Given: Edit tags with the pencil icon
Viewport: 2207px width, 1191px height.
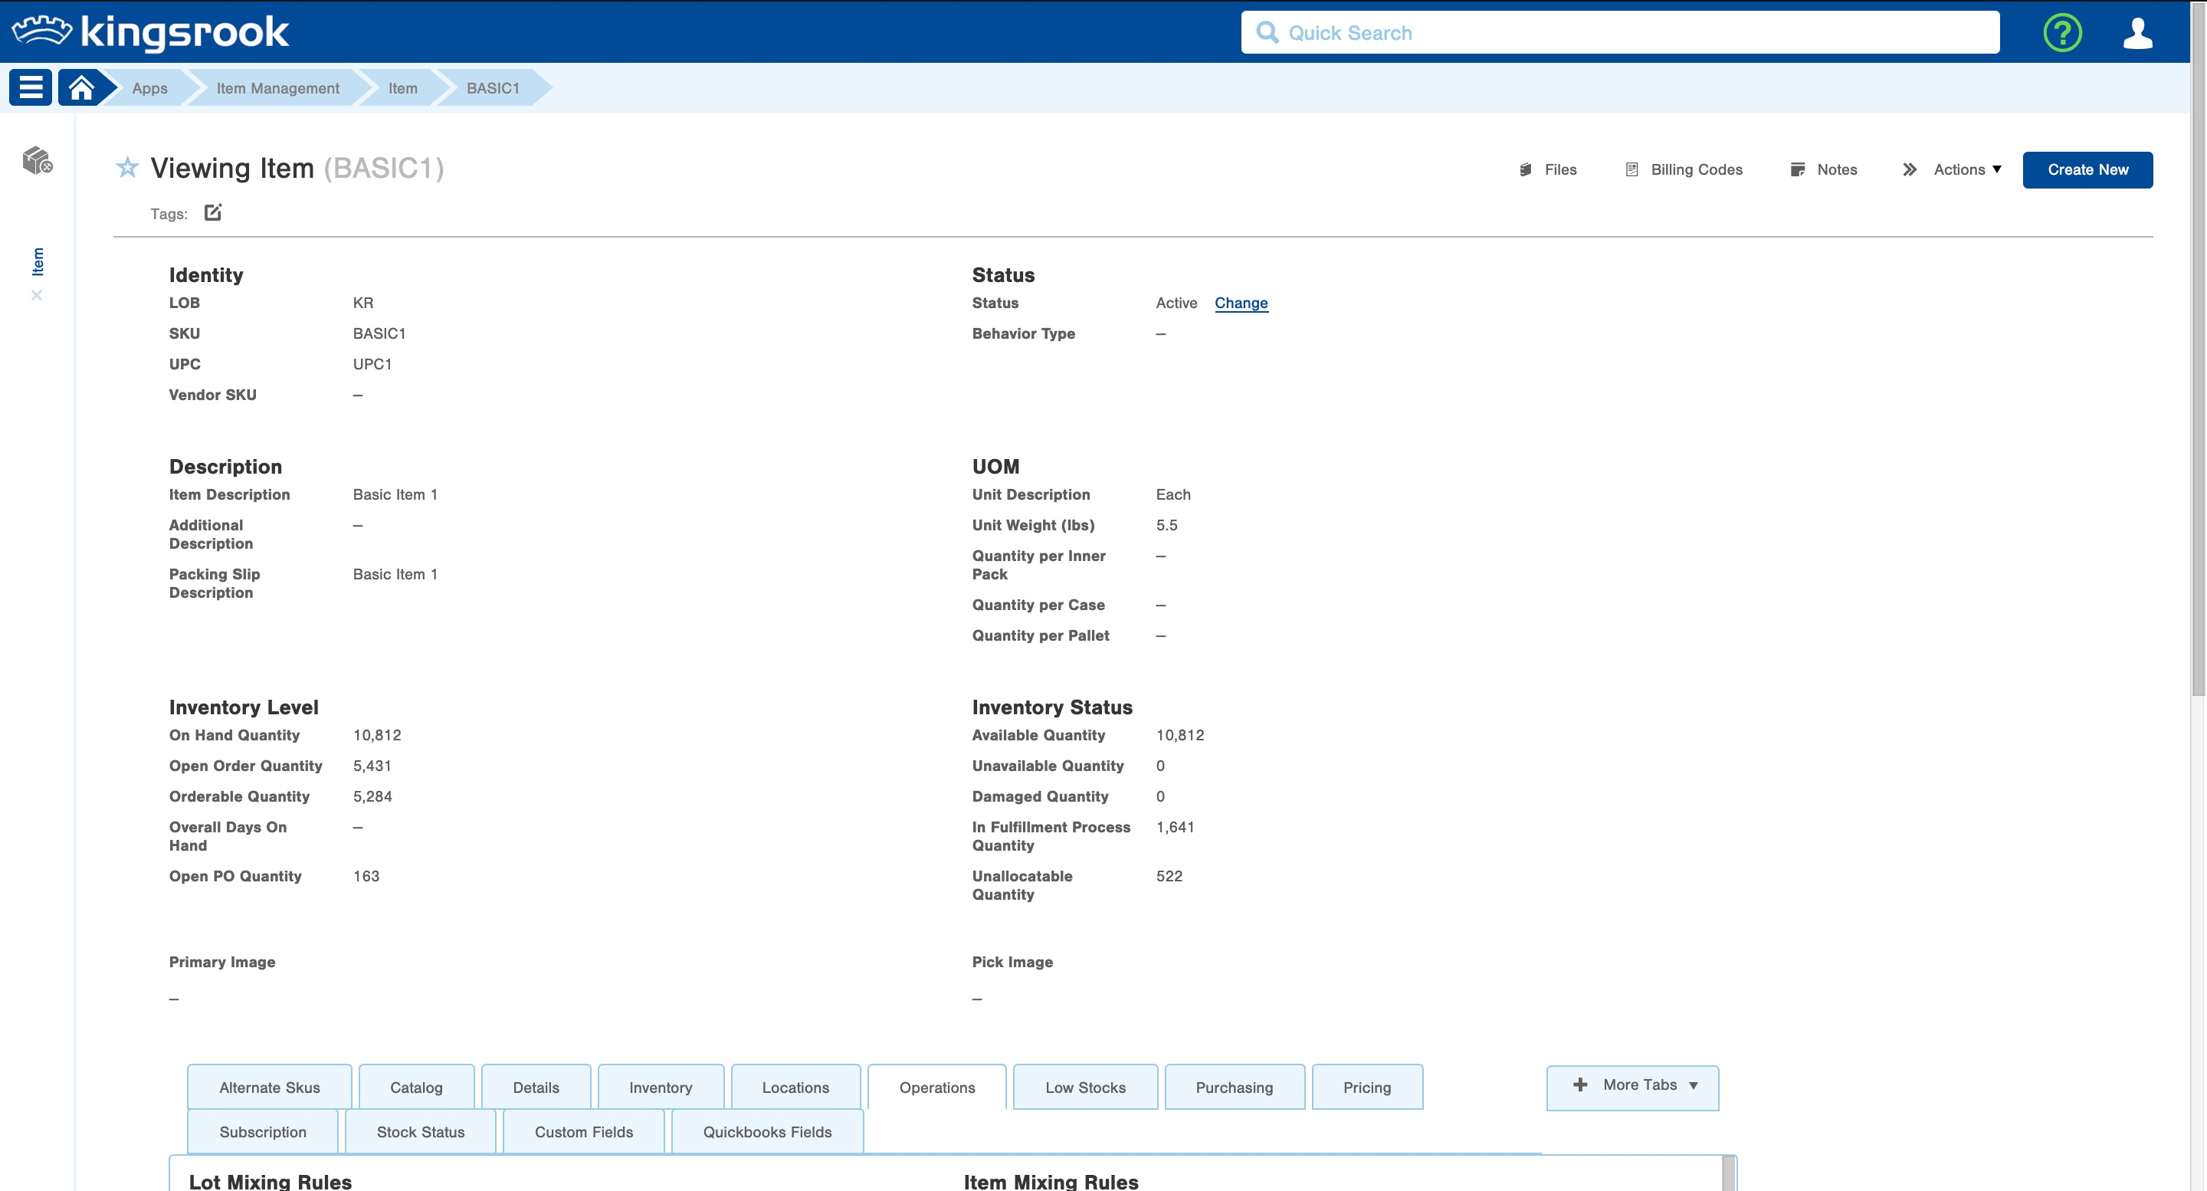Looking at the screenshot, I should [x=212, y=212].
